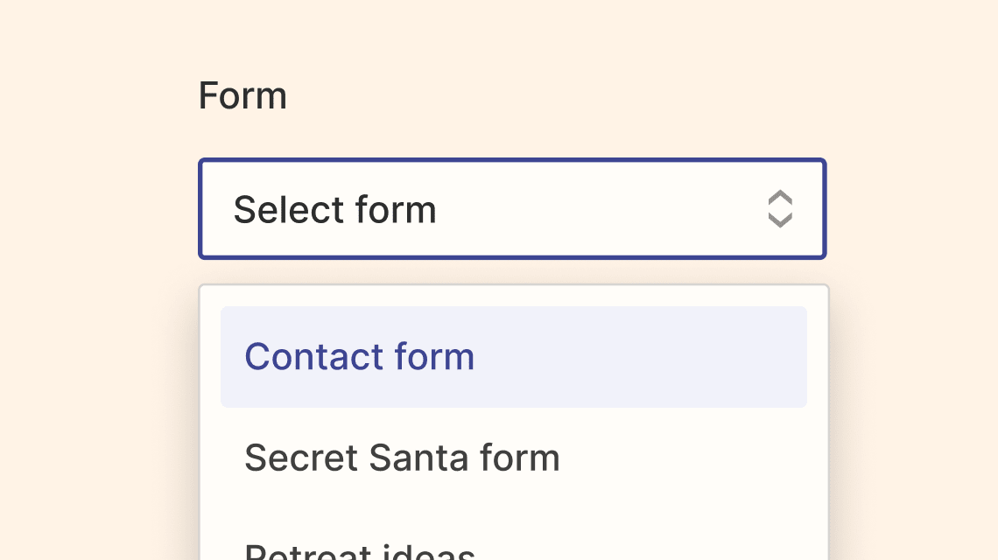Image resolution: width=998 pixels, height=560 pixels.
Task: Click the upward chevron of the select arrows
Action: click(780, 198)
